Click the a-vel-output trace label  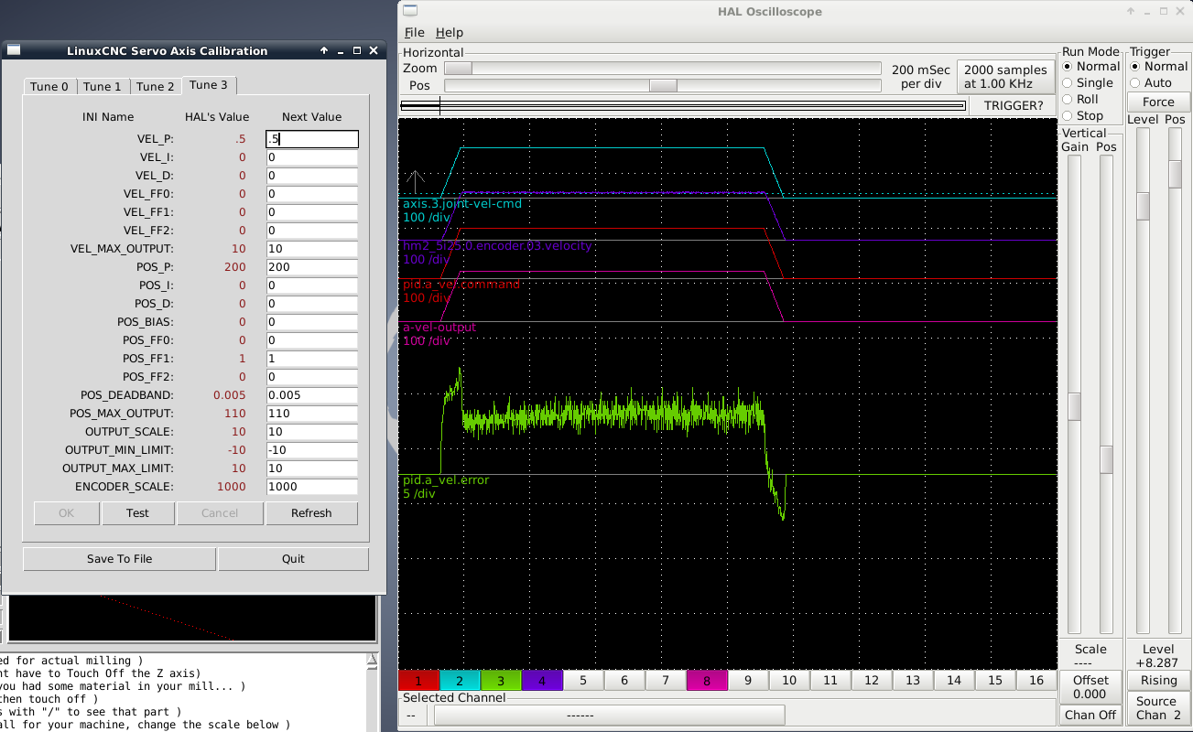pos(439,328)
